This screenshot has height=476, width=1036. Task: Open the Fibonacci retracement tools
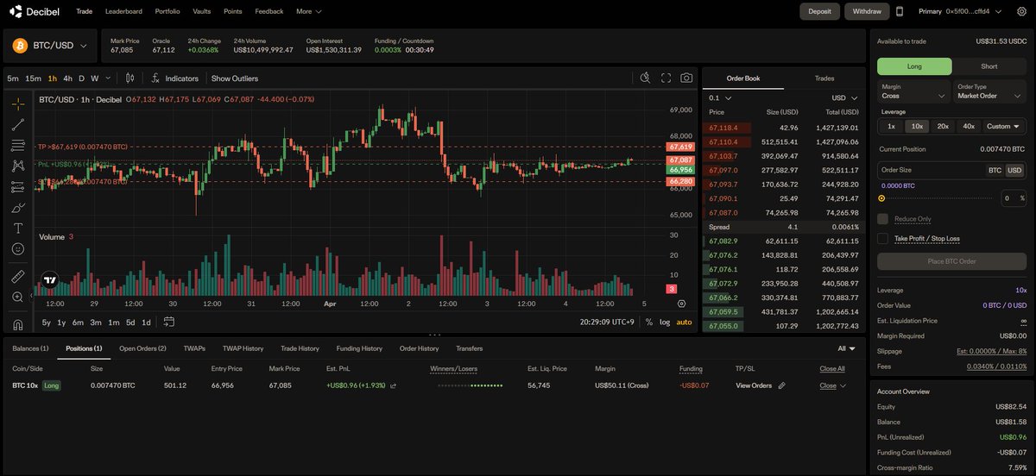18,145
